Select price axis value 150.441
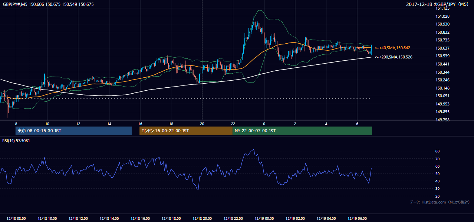Screen dimensions: 474x222 pos(442,64)
